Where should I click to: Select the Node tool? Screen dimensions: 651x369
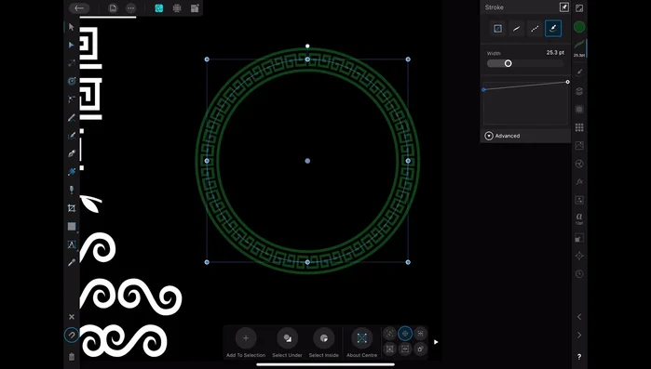pos(72,45)
